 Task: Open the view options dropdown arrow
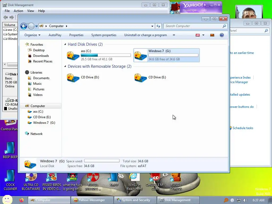point(203,35)
